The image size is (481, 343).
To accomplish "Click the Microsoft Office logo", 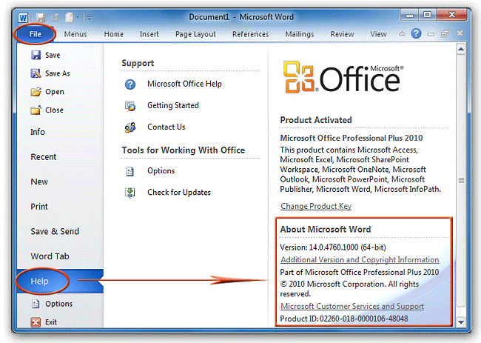I will [343, 77].
